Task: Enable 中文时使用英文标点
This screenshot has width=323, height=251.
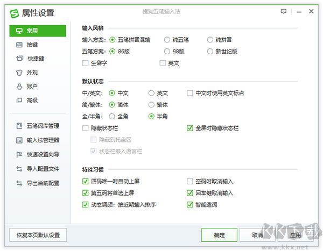Action: coord(189,93)
